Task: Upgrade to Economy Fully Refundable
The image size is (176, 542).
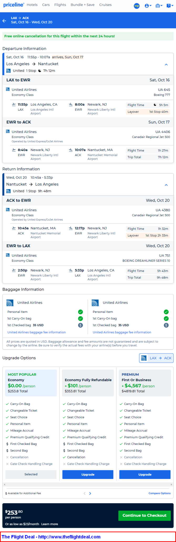Action: coord(88,475)
